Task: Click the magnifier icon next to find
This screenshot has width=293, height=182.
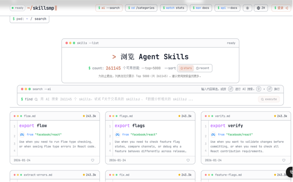Action: (x=36, y=100)
